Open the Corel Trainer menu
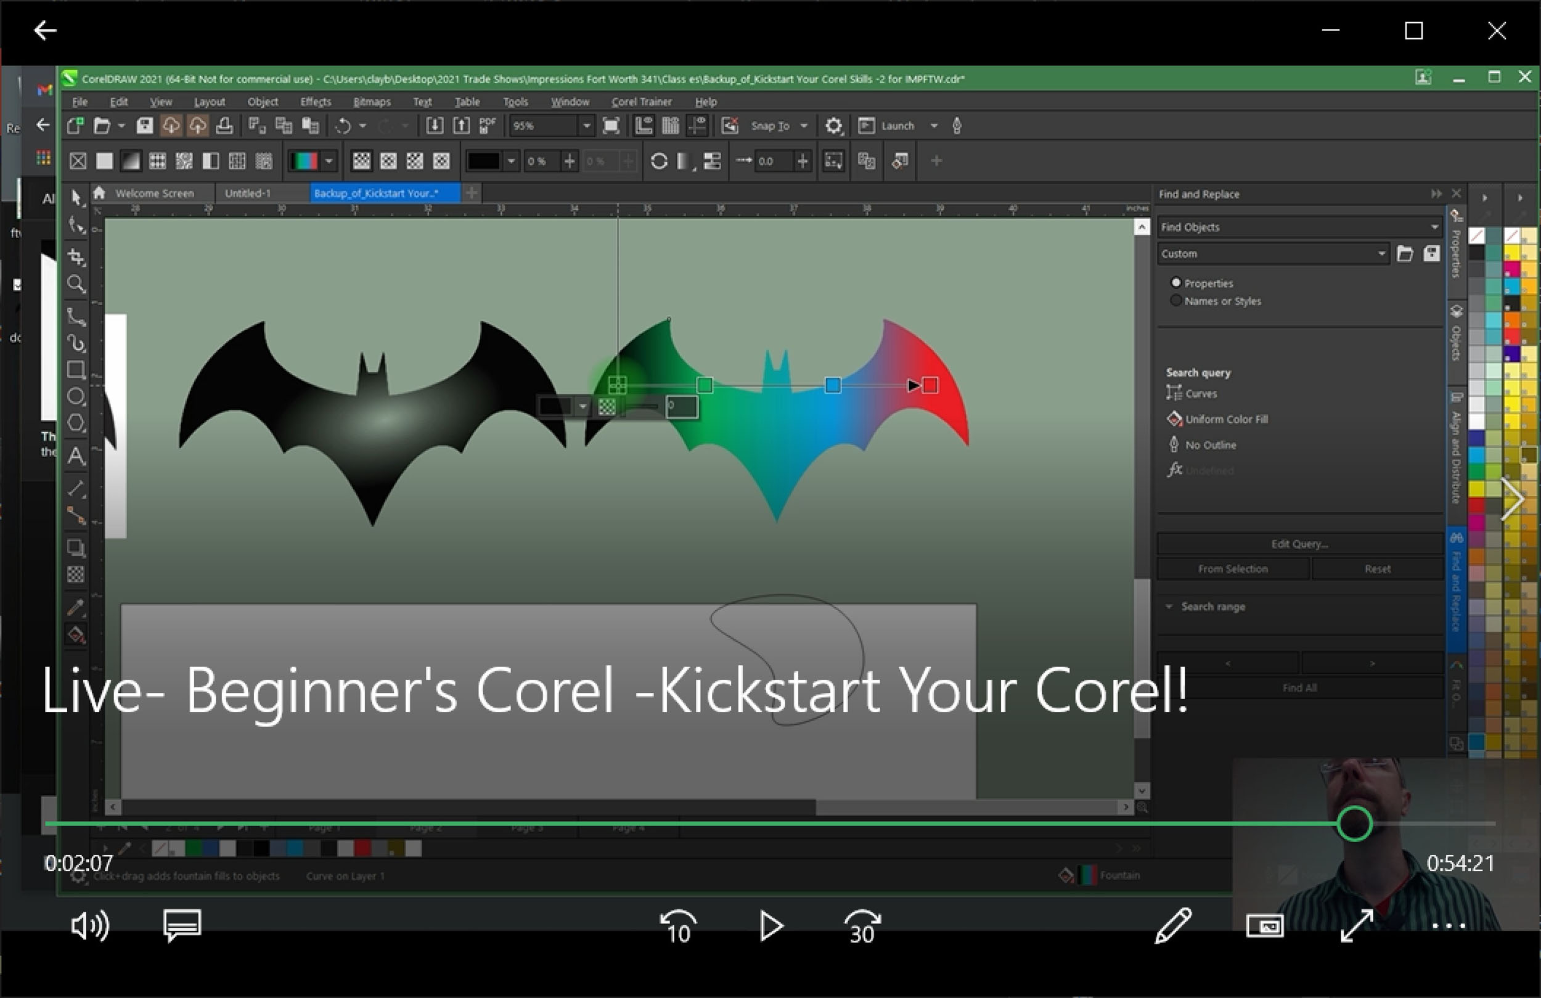The image size is (1541, 998). click(641, 102)
